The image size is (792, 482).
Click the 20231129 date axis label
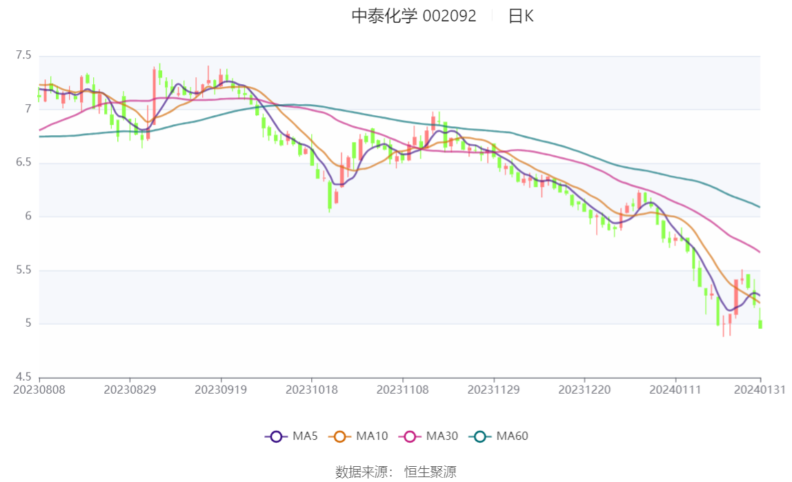point(493,390)
